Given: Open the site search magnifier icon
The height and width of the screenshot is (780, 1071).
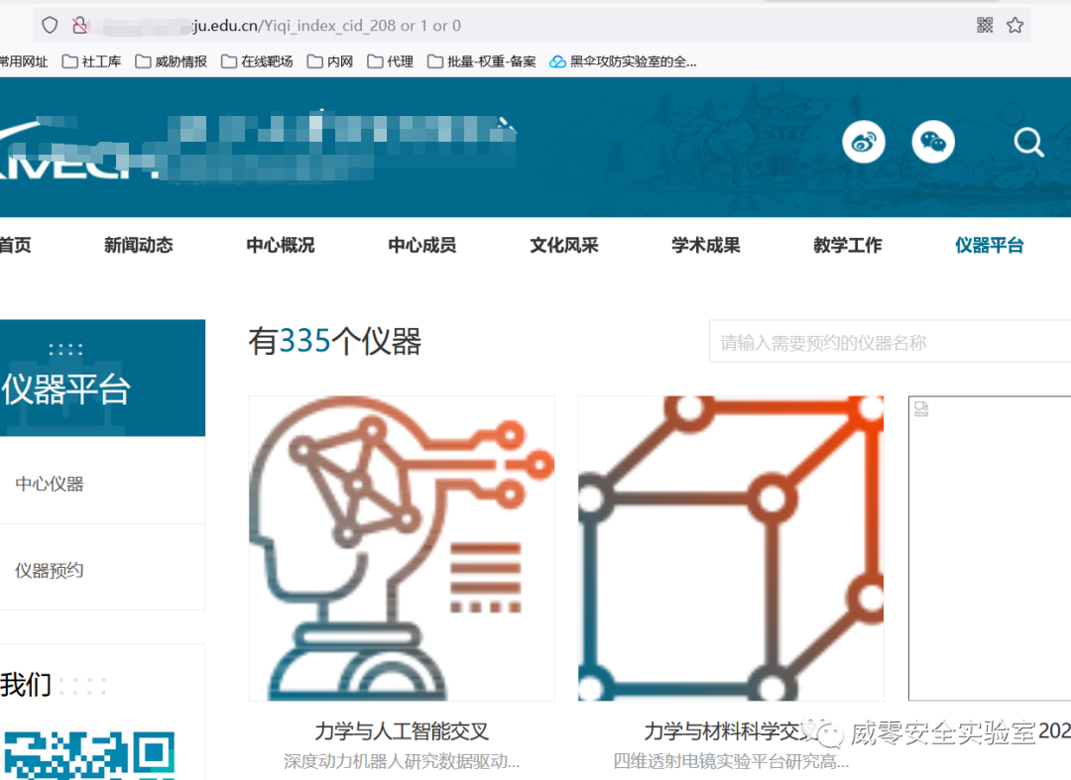Looking at the screenshot, I should click(x=1028, y=144).
